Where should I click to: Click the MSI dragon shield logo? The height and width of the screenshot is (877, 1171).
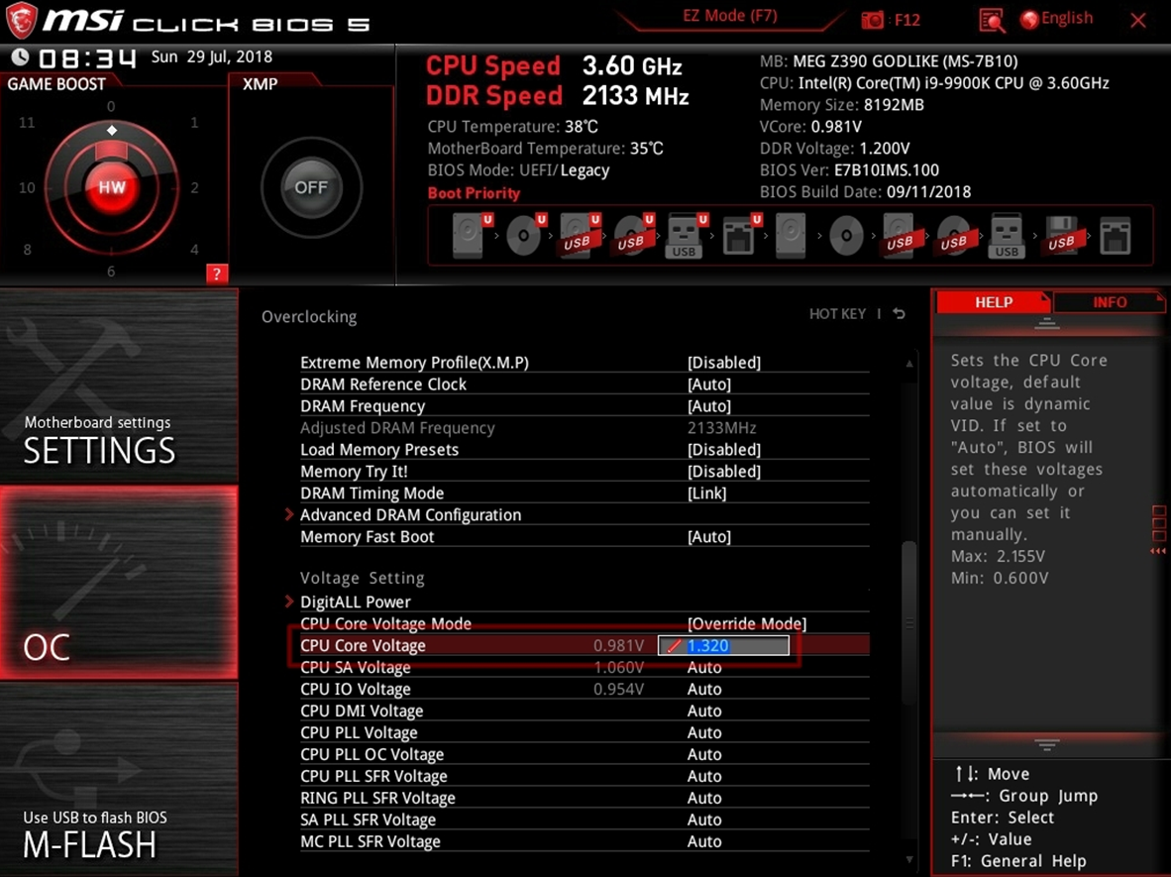click(21, 20)
